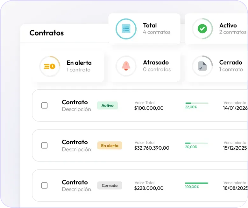
Task: Check the En alerta contract checkbox
Action: (x=45, y=145)
